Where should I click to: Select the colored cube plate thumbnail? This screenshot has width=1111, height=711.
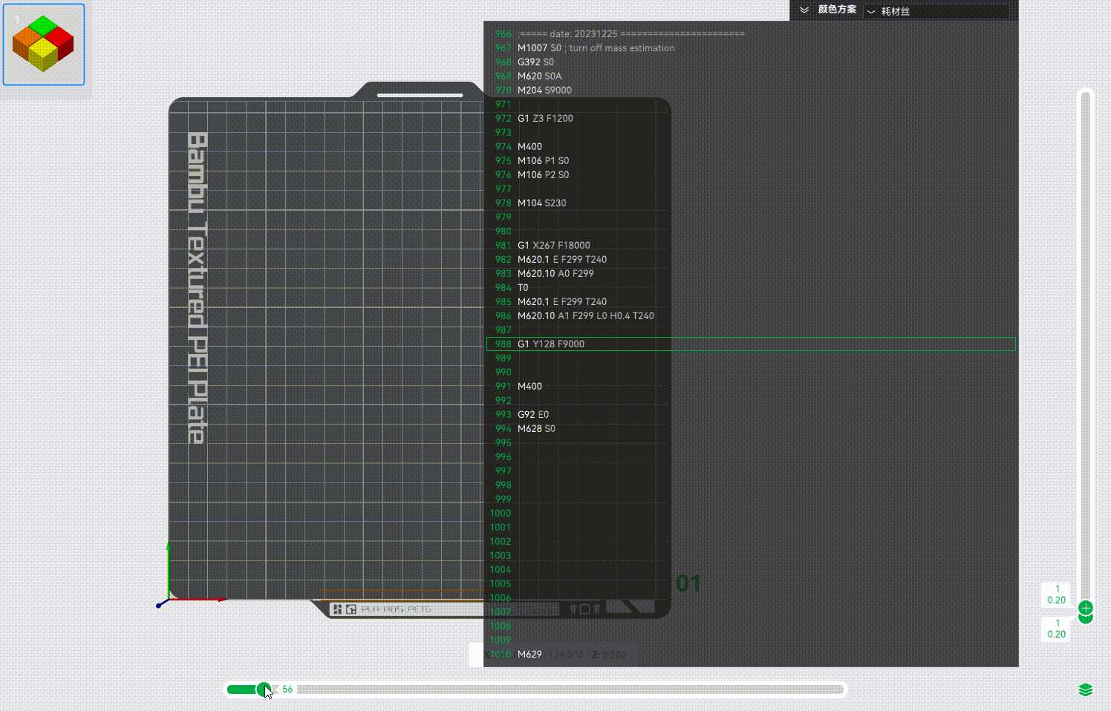44,45
